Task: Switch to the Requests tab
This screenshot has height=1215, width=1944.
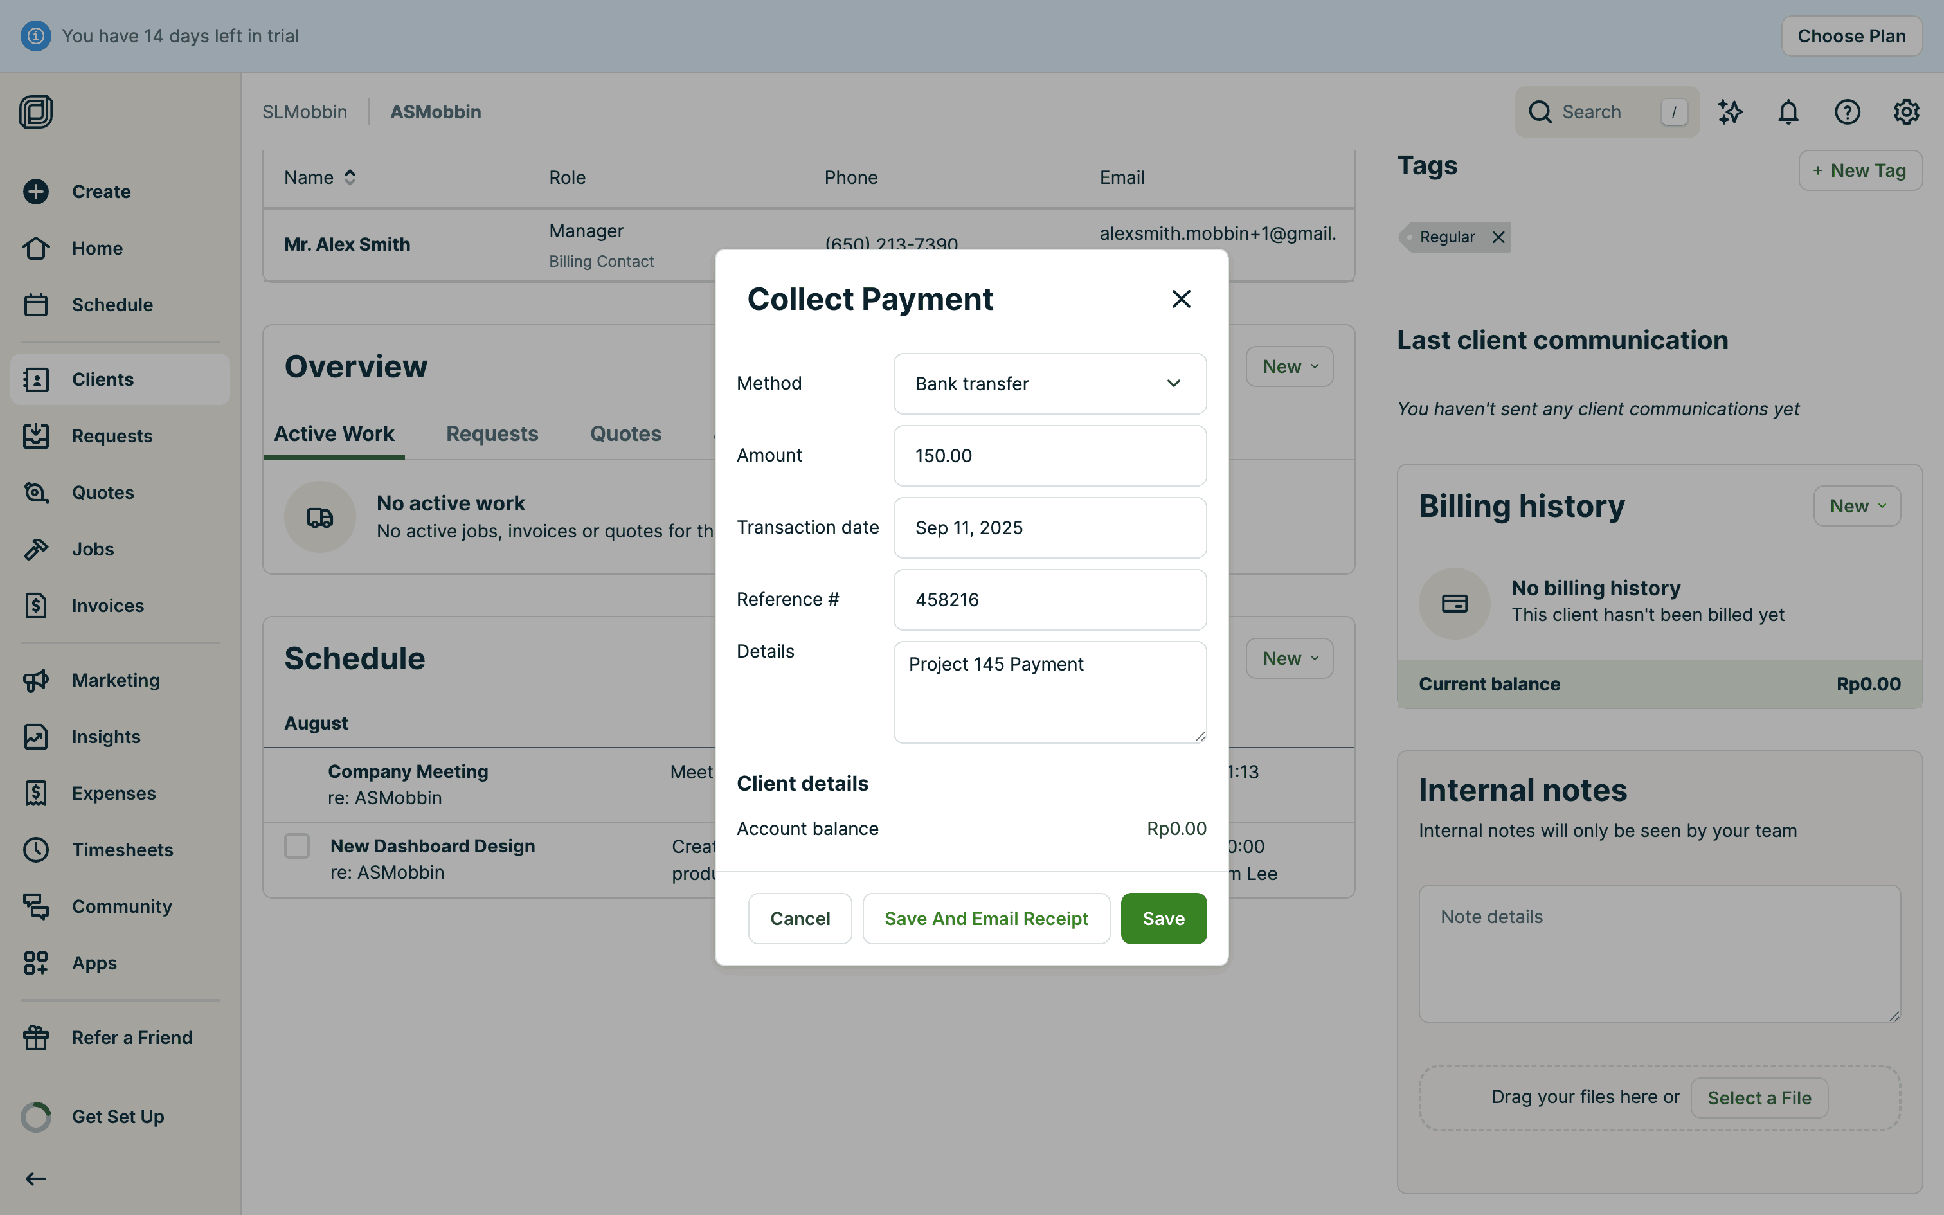Action: pos(492,434)
